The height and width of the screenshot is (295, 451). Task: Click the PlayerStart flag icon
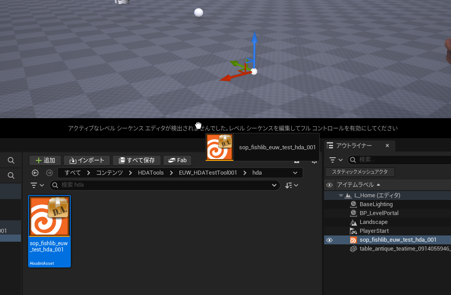point(353,231)
